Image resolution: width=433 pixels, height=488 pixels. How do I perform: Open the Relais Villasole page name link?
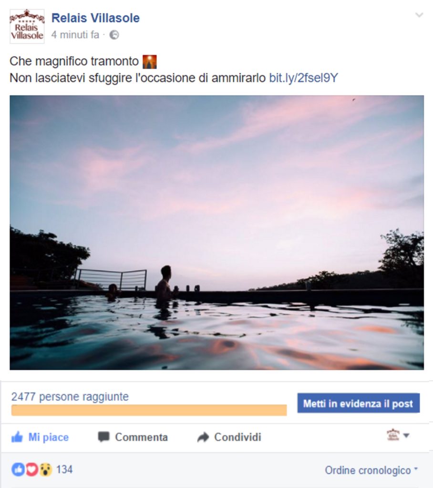(95, 18)
